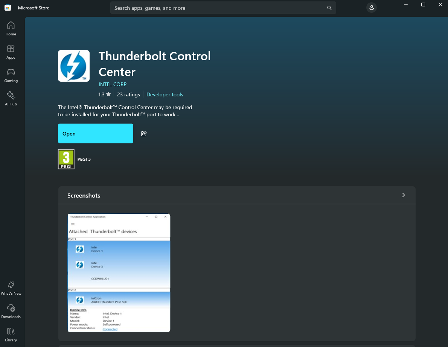Minimize the Microsoft Store window

pyautogui.click(x=406, y=5)
